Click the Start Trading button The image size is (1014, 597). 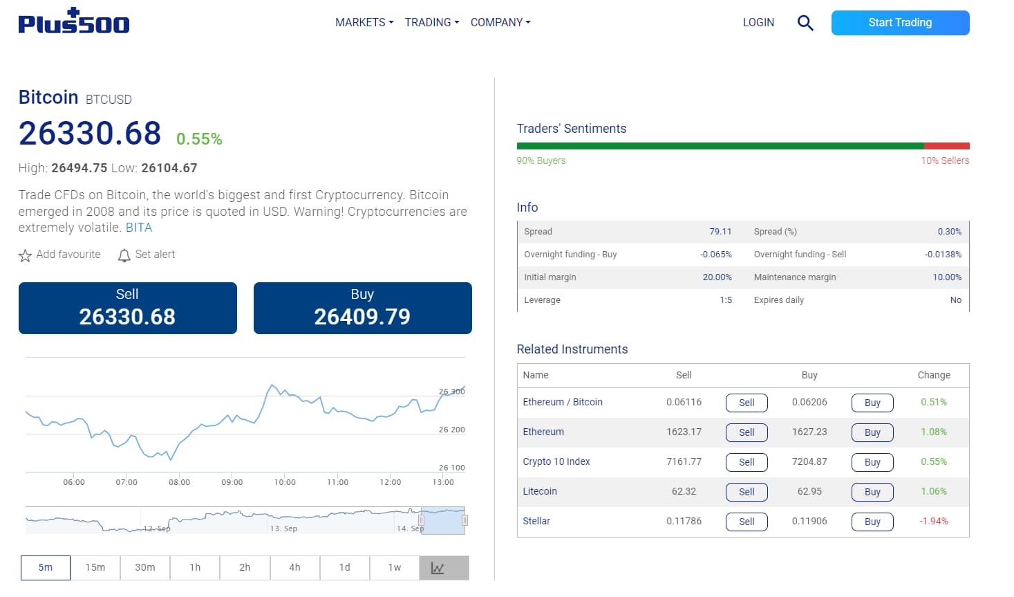[900, 23]
